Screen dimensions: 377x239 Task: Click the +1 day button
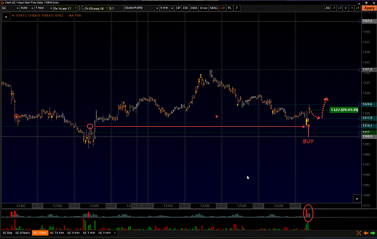(x=358, y=8)
